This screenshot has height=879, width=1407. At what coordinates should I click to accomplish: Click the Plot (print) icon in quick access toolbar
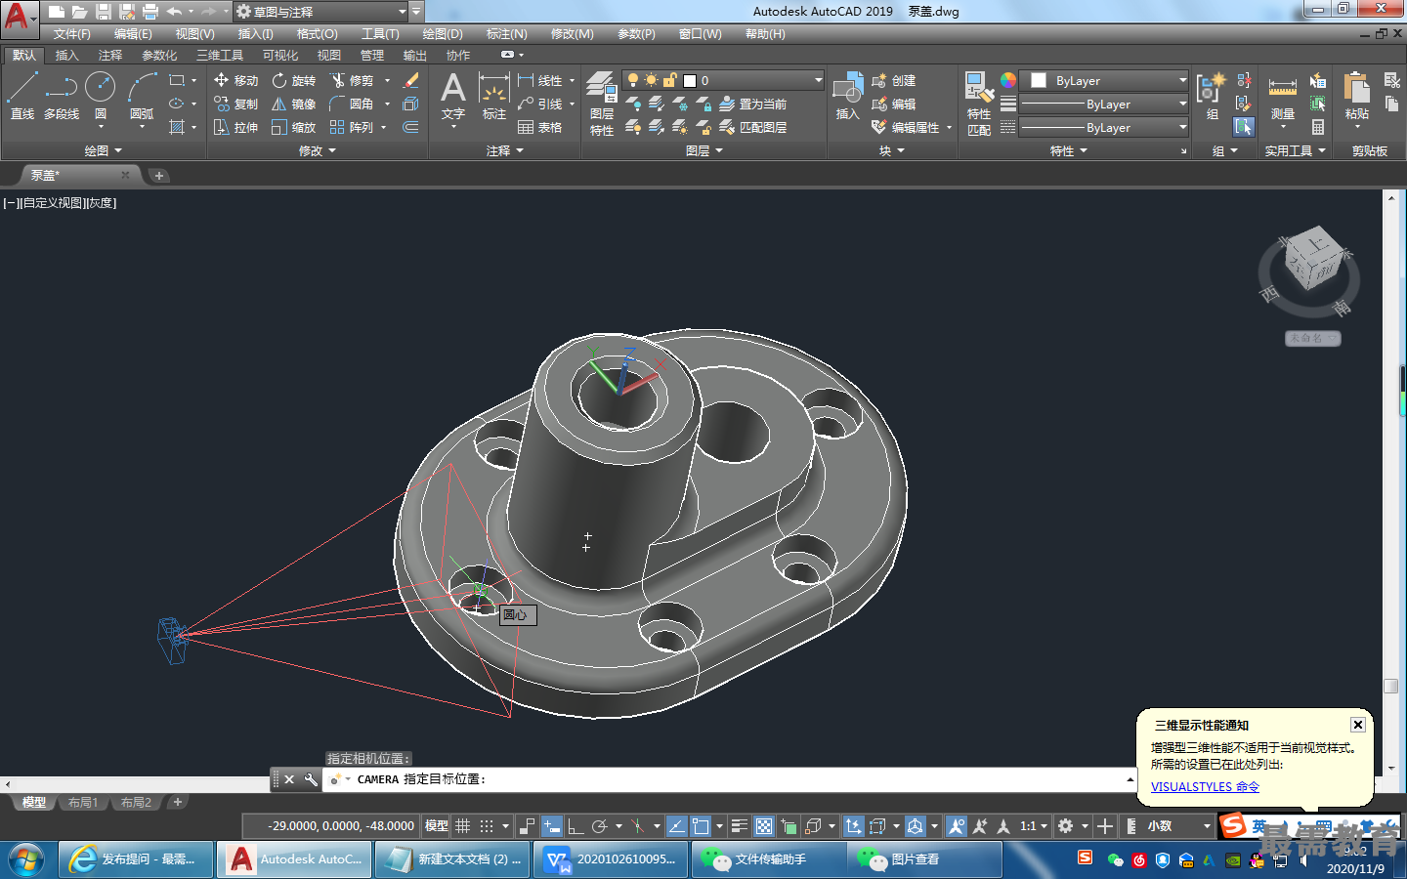[149, 12]
